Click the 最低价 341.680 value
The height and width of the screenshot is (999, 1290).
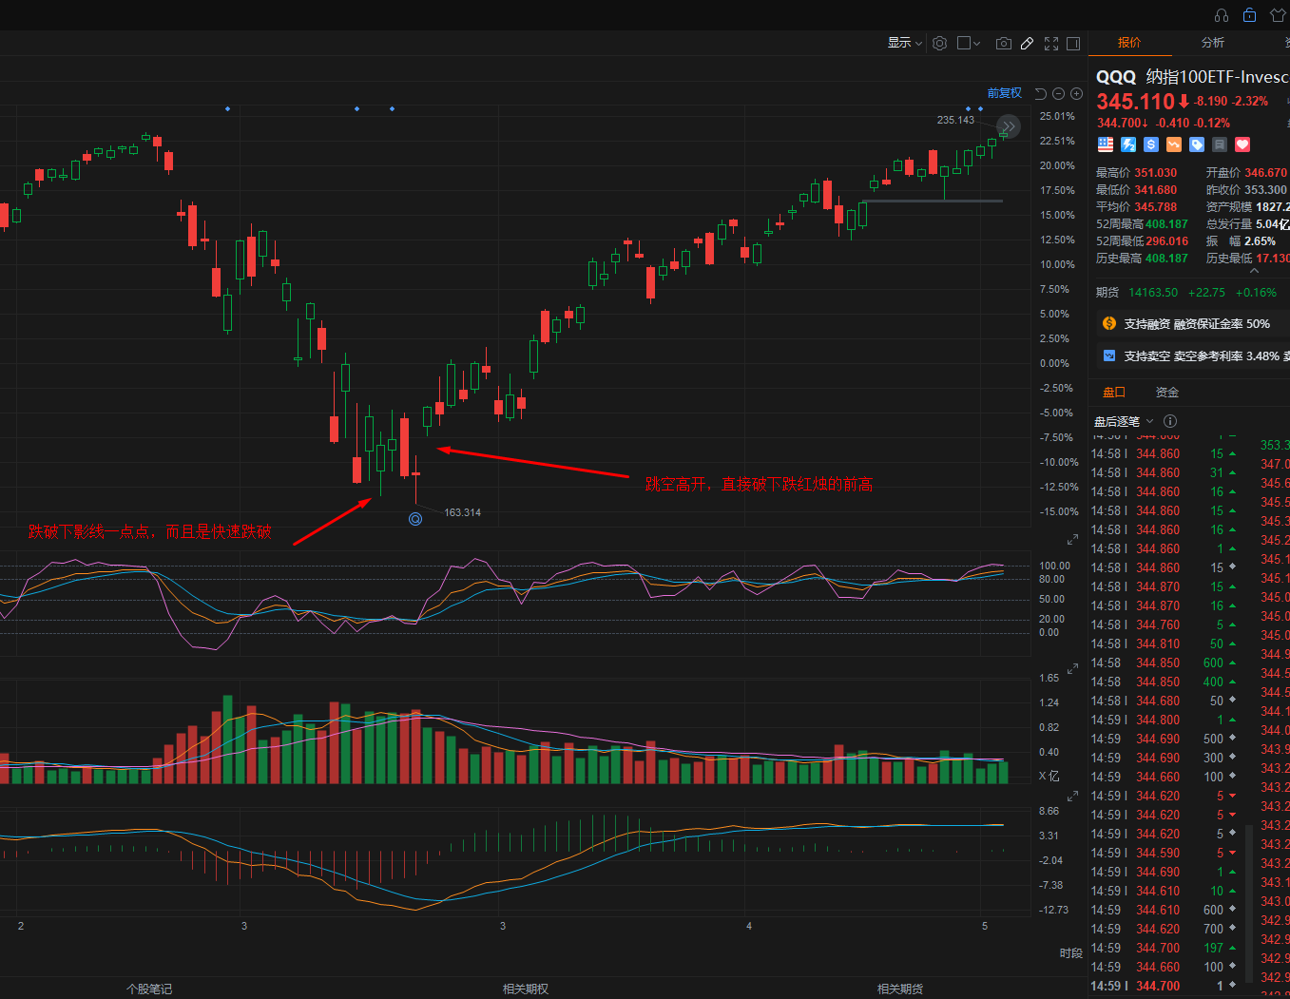coord(1155,190)
